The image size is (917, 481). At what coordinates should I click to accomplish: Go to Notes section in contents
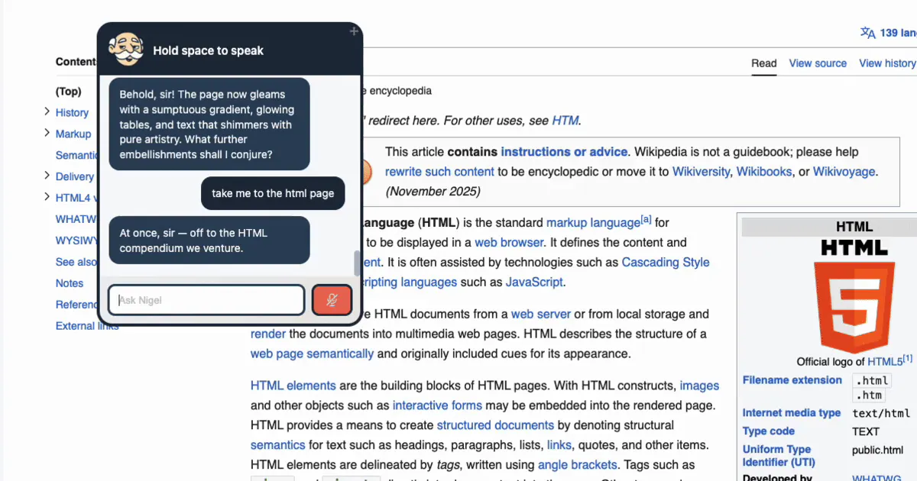70,283
